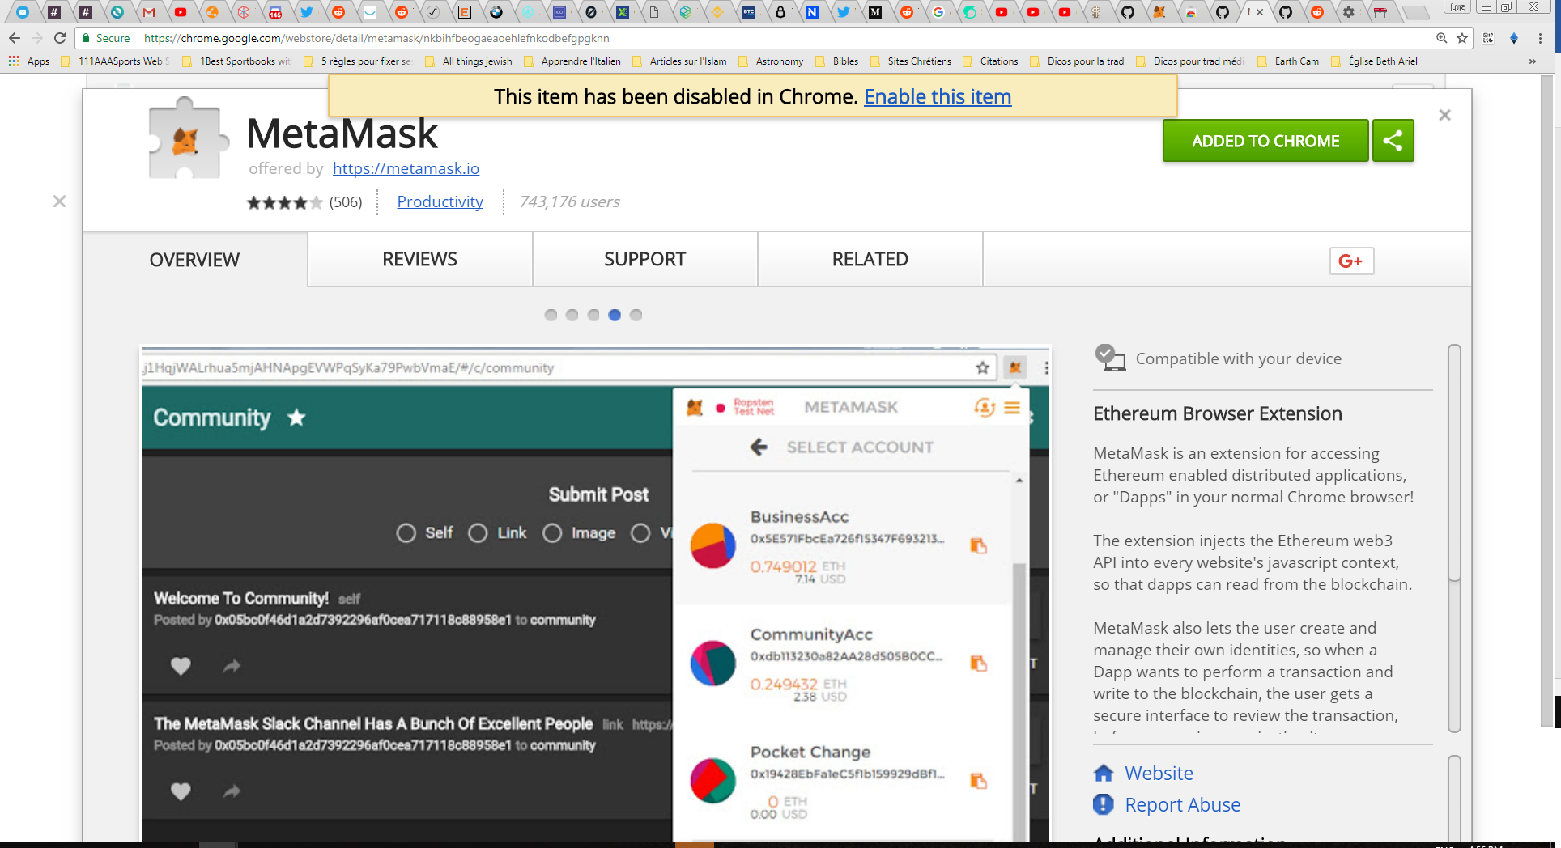
Task: Open the Earth Cam bookmark folder
Action: [x=1288, y=61]
